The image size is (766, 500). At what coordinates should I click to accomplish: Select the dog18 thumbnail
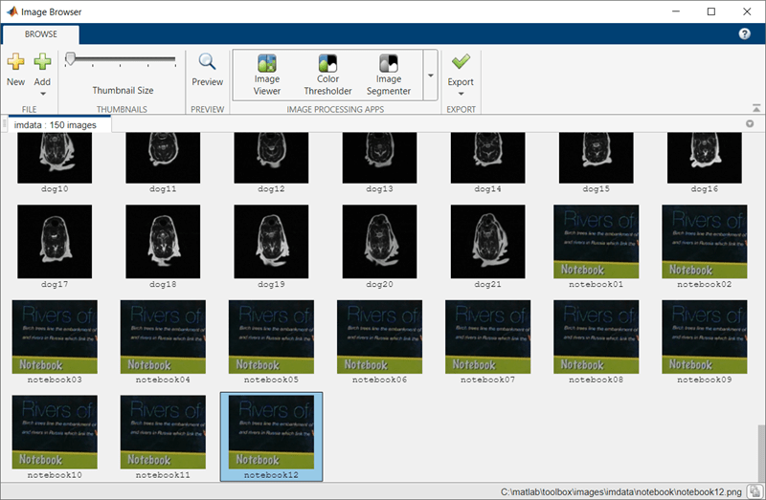click(163, 242)
